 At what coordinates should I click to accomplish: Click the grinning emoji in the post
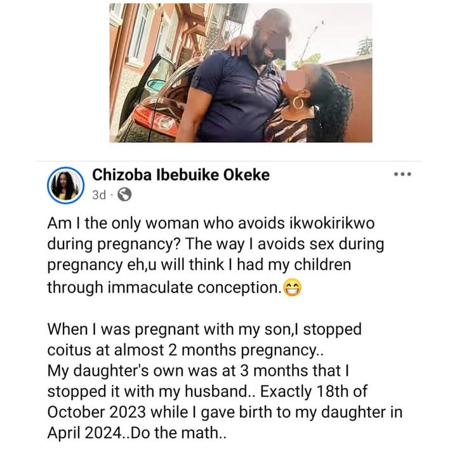293,288
